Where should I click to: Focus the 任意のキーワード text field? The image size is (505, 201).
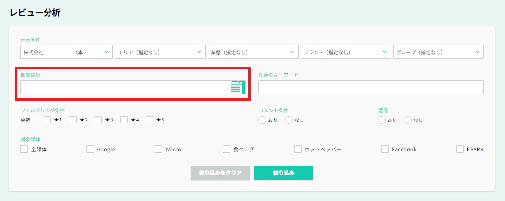click(370, 87)
